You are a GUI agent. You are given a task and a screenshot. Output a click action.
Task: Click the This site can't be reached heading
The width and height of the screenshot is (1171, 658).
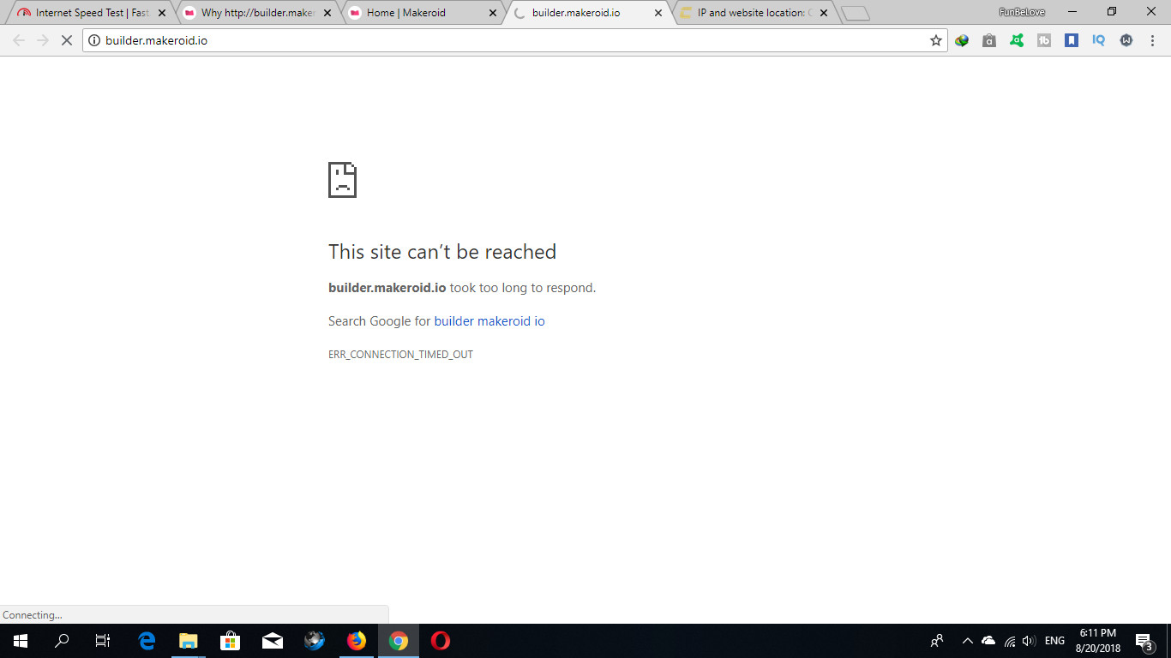[x=442, y=252]
